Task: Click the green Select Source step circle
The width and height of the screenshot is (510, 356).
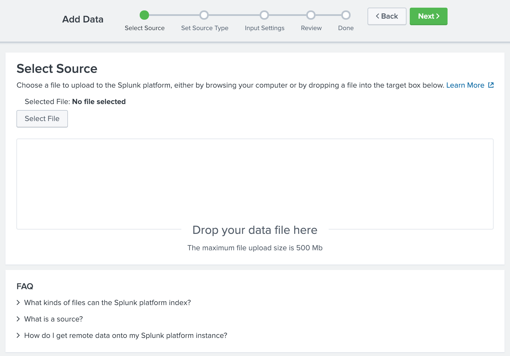Action: pyautogui.click(x=144, y=15)
